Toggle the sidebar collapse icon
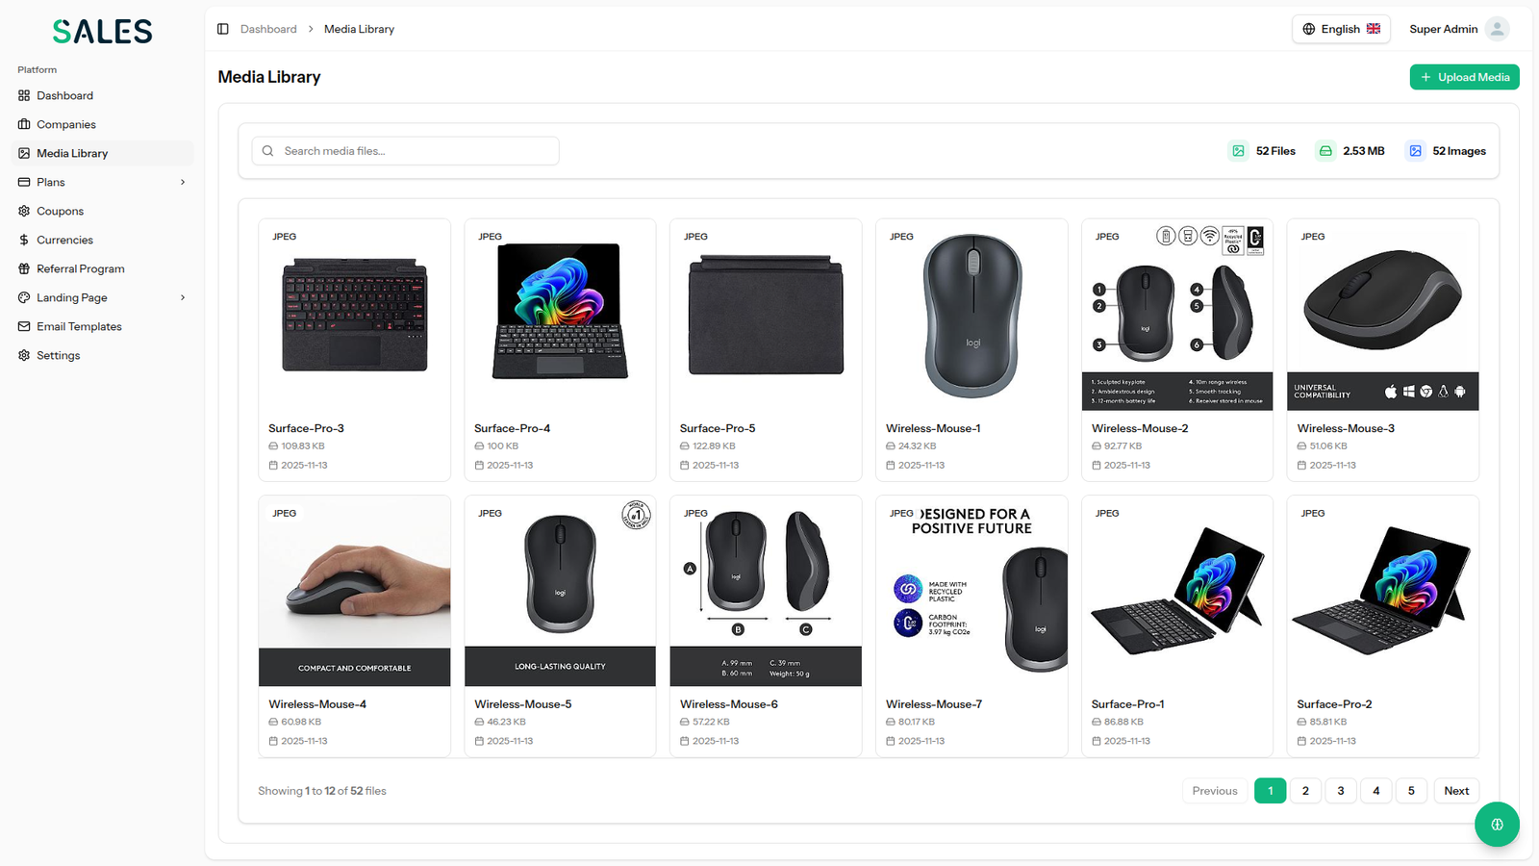Viewport: 1539px width, 866px height. pos(223,29)
